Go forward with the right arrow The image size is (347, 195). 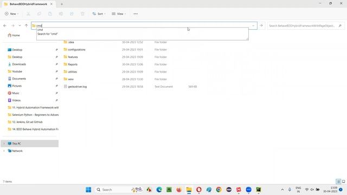(13, 25)
